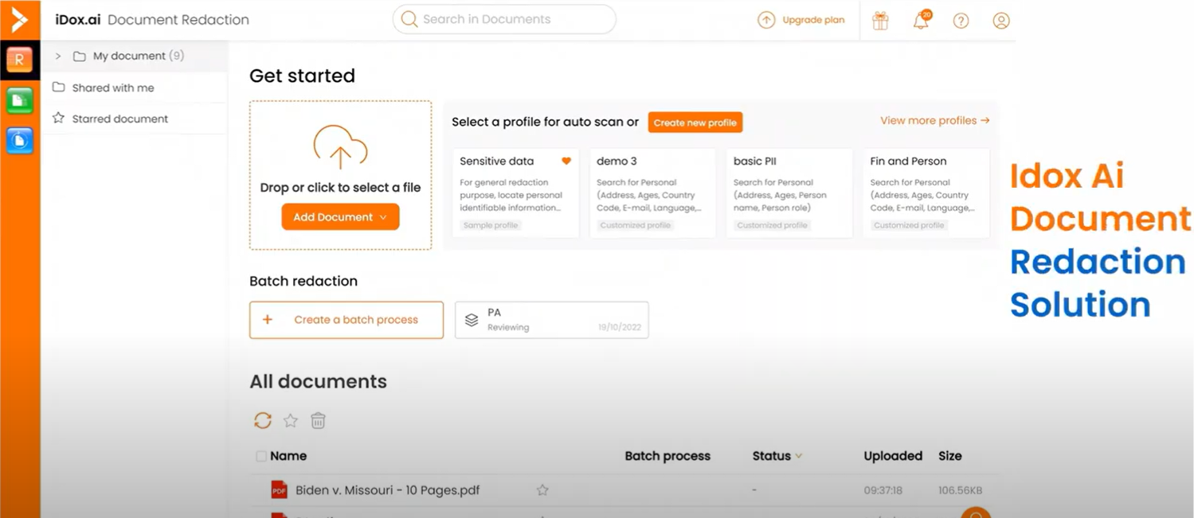Screen dimensions: 1194x518
Task: Click the Search in Documents field
Action: 503,19
